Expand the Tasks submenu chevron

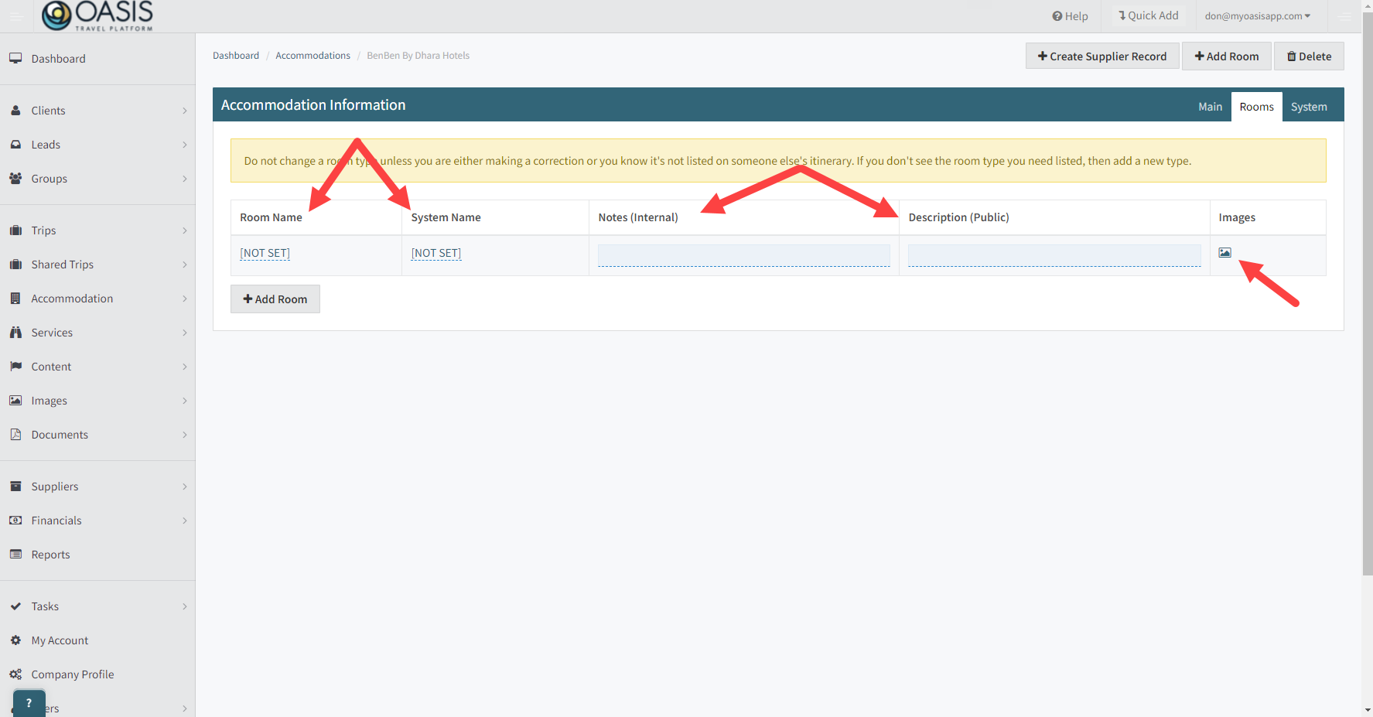coord(185,606)
